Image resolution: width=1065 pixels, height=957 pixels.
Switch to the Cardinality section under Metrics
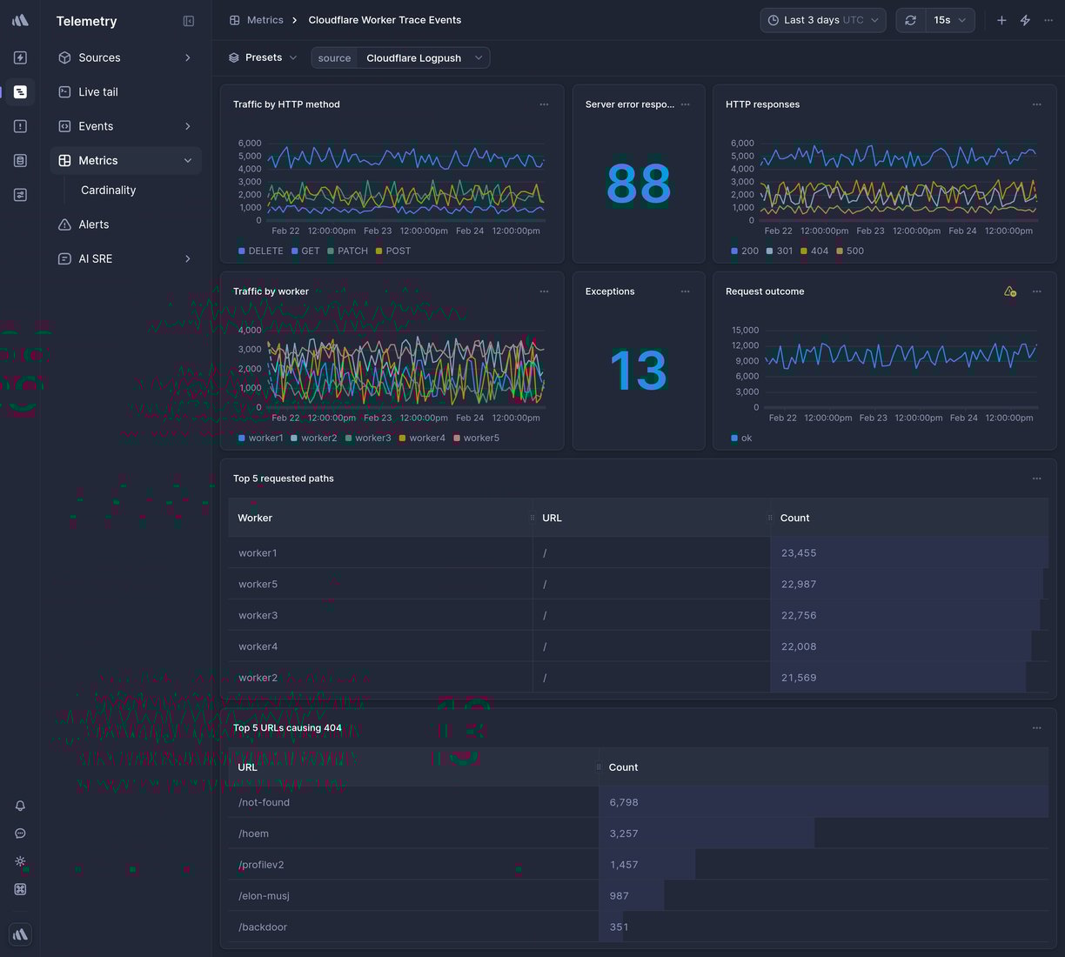coord(108,190)
